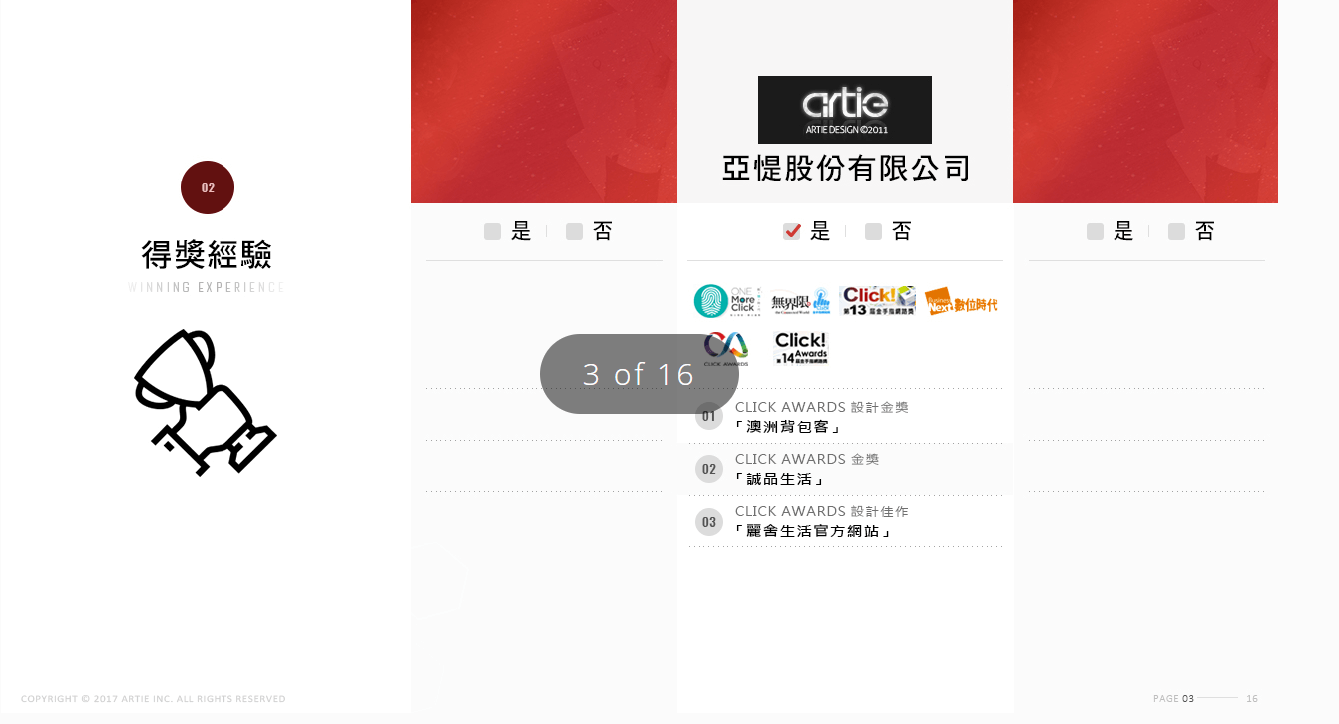This screenshot has width=1339, height=724.
Task: Tick the 否 checkbox in the right column
Action: click(1176, 231)
